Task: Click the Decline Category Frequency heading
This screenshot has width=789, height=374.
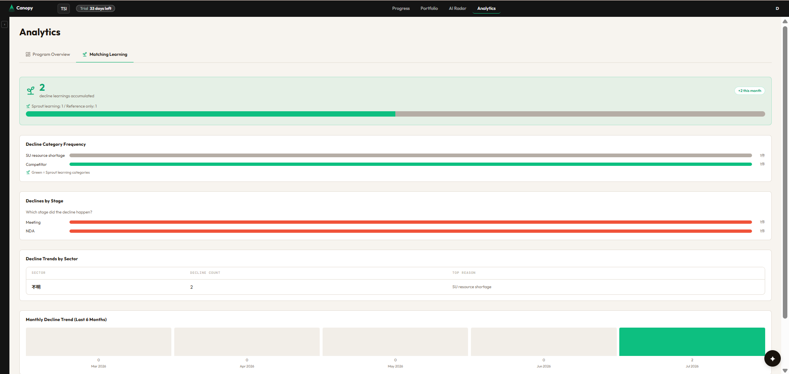Action: [56, 145]
